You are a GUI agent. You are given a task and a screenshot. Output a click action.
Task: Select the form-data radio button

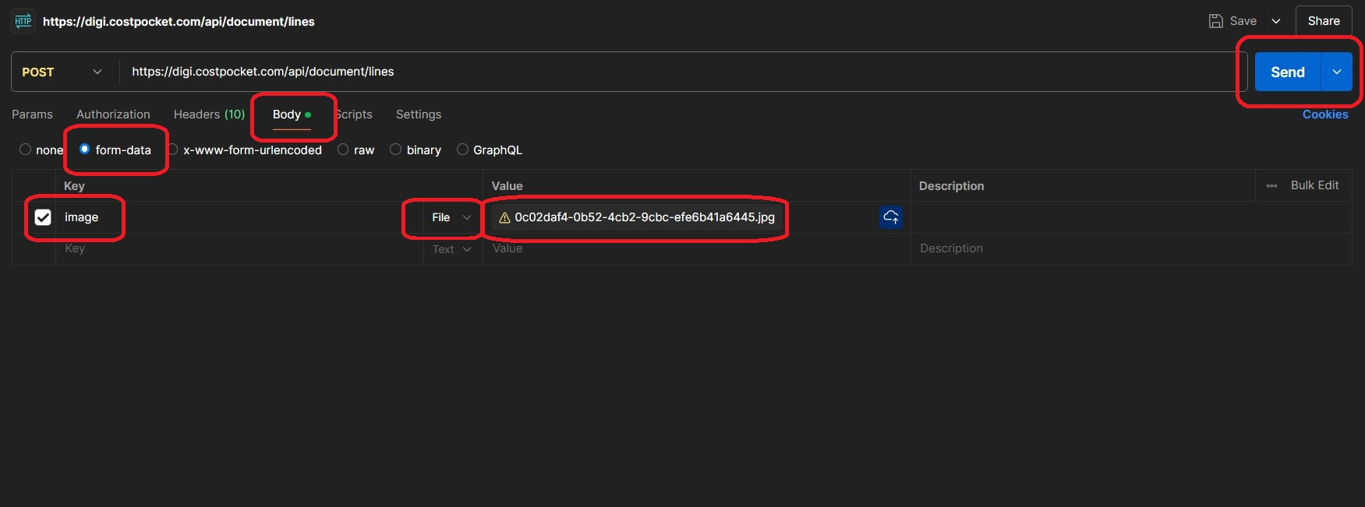(85, 150)
